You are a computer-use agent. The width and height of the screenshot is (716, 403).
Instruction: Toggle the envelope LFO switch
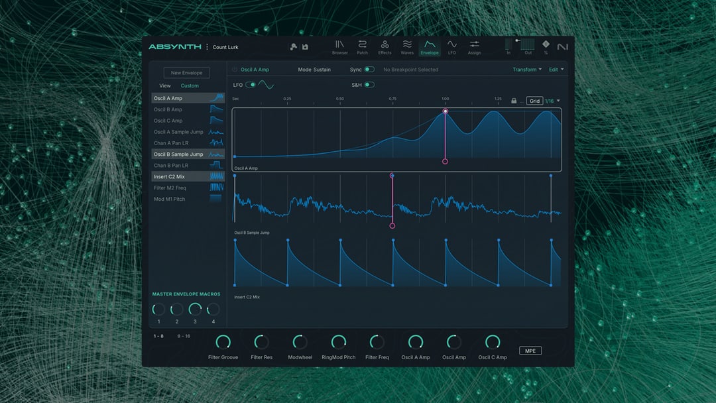pyautogui.click(x=251, y=85)
